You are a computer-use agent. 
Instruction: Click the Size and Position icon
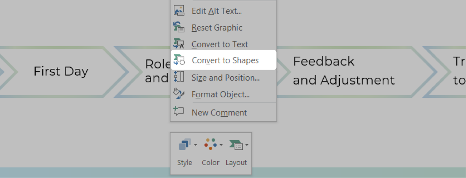(179, 77)
